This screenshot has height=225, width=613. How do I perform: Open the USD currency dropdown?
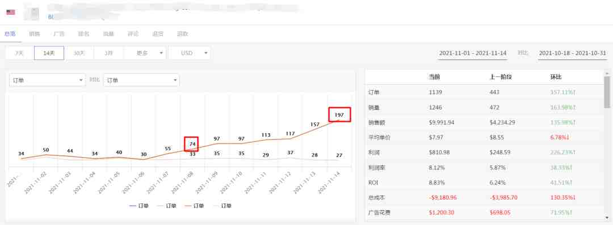click(190, 53)
